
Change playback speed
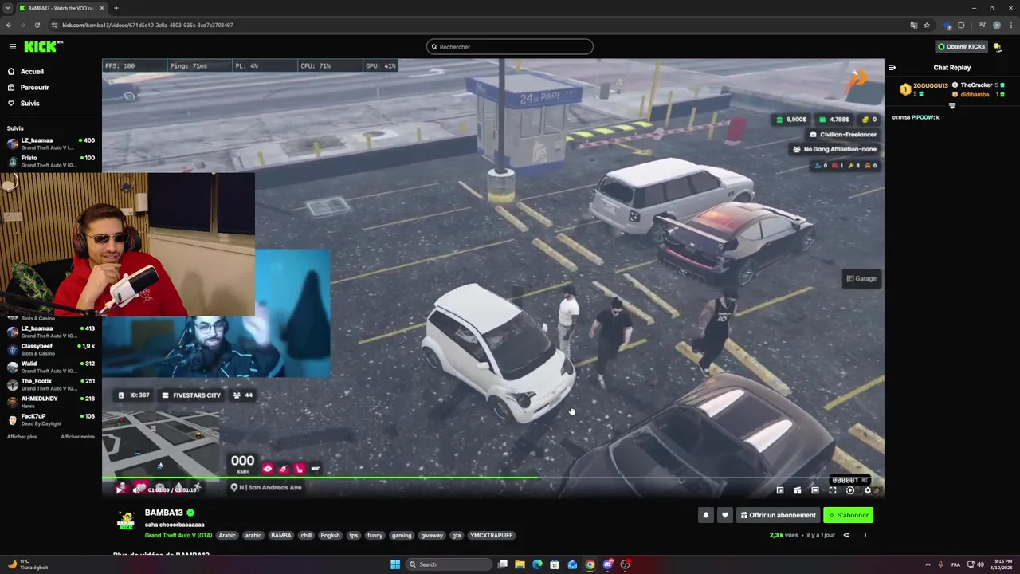point(850,490)
